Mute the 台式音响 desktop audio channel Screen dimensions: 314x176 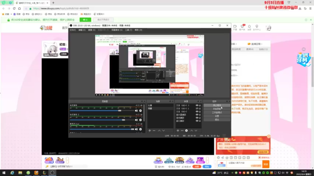coord(136,111)
